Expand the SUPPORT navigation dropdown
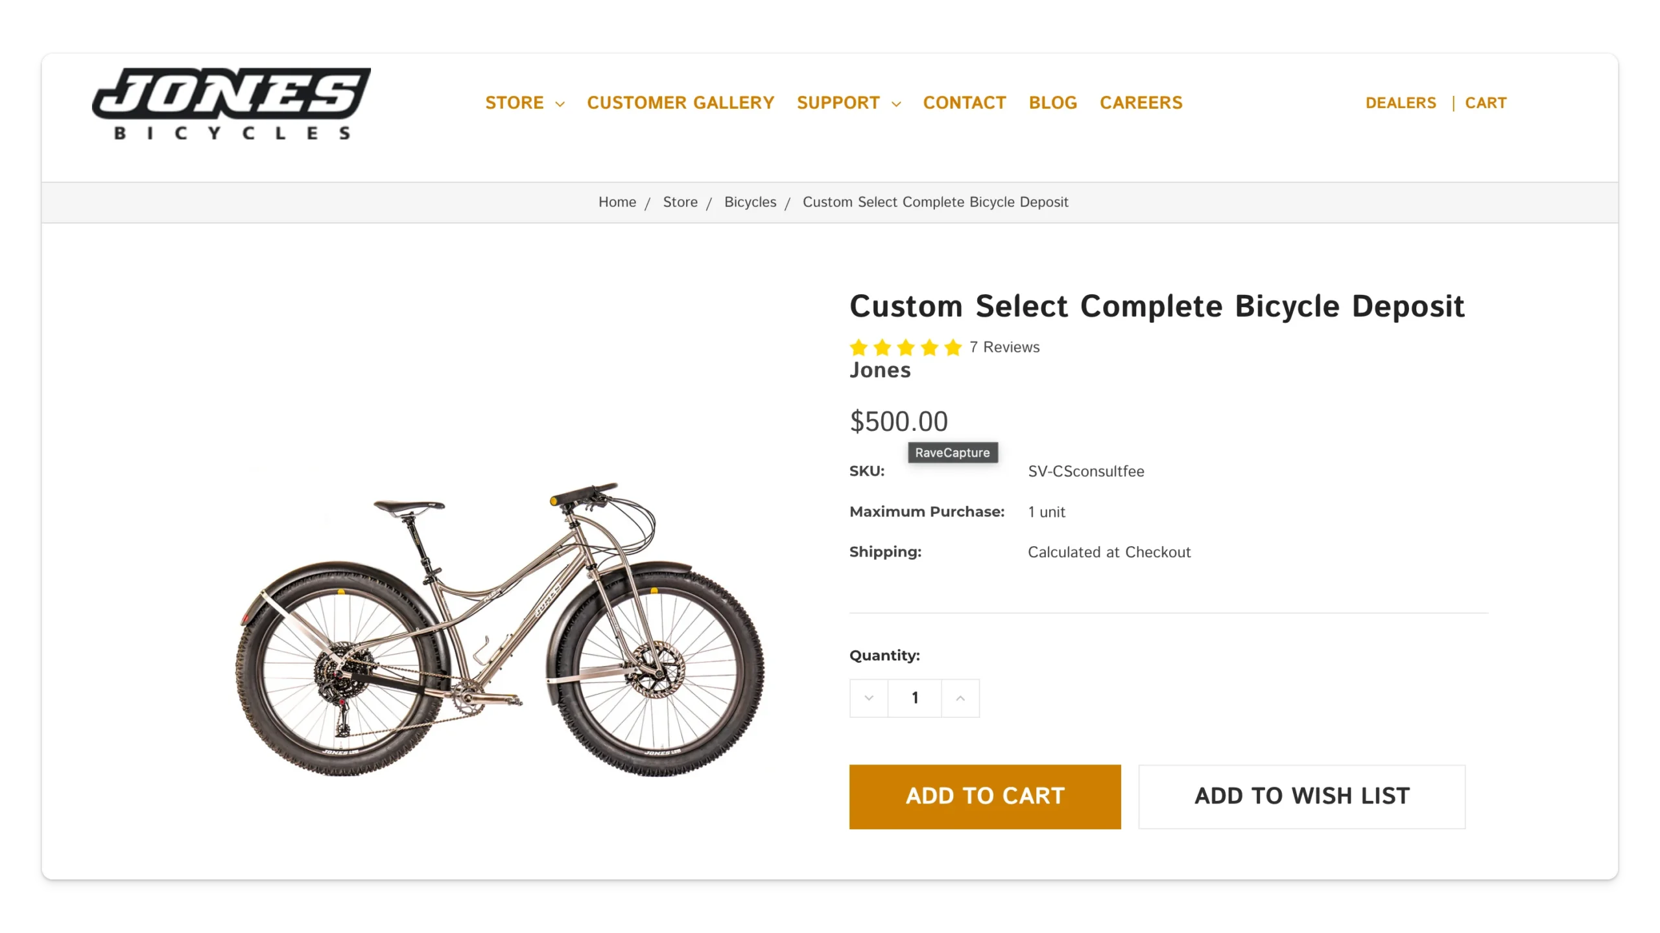Screen dimensions: 1660x933 coord(840,102)
